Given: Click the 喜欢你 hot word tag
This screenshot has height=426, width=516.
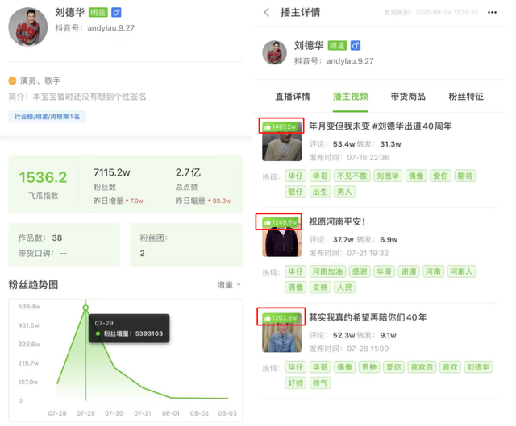Looking at the screenshot, I should tap(422, 367).
